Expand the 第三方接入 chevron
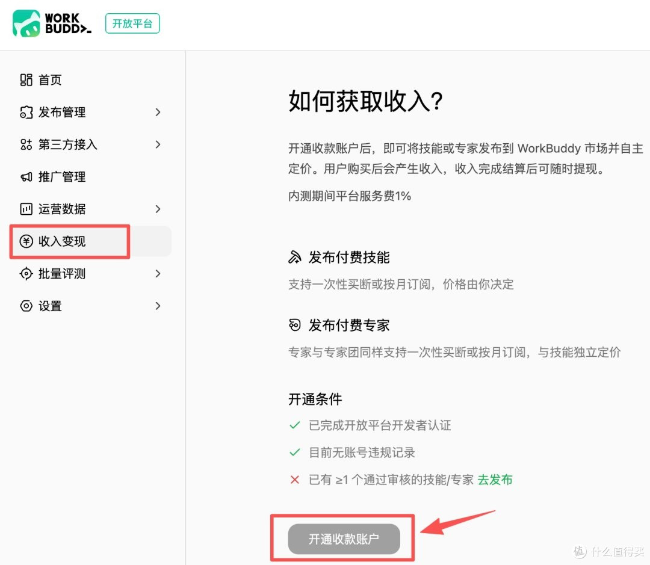650x565 pixels. [x=158, y=144]
